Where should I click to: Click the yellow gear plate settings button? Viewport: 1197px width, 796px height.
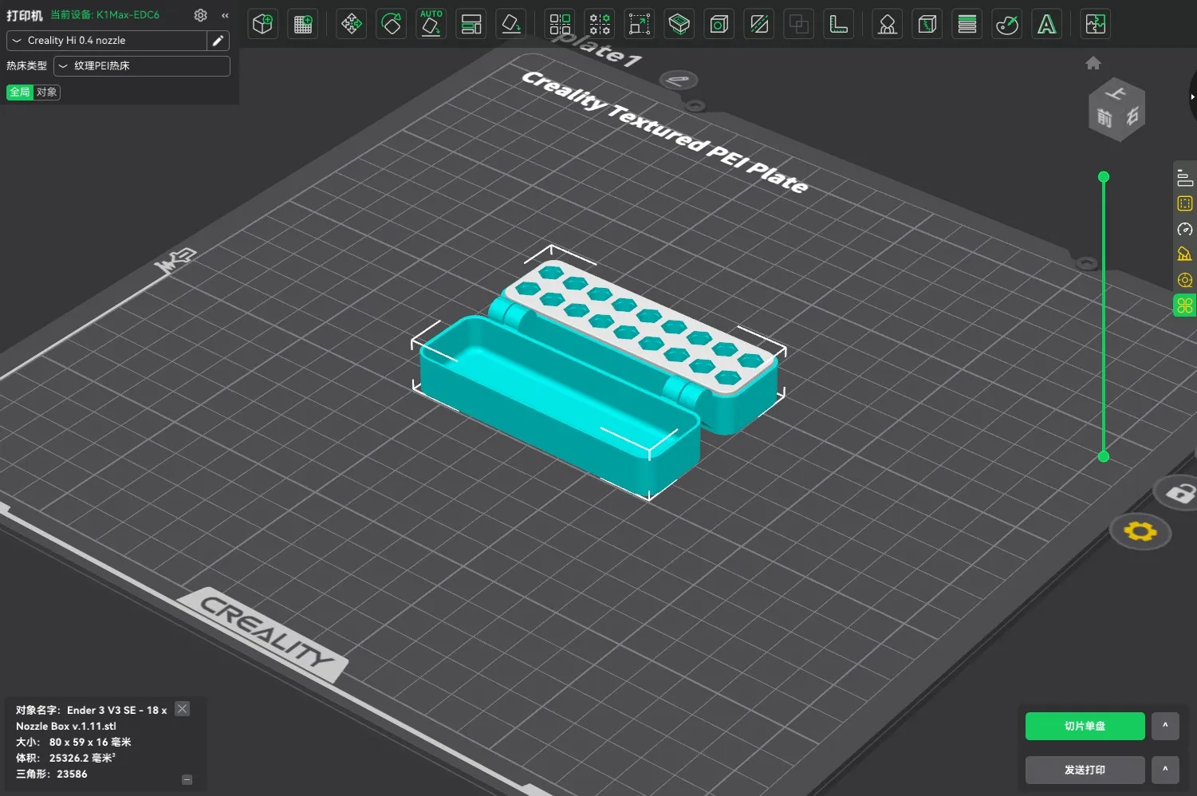1140,532
